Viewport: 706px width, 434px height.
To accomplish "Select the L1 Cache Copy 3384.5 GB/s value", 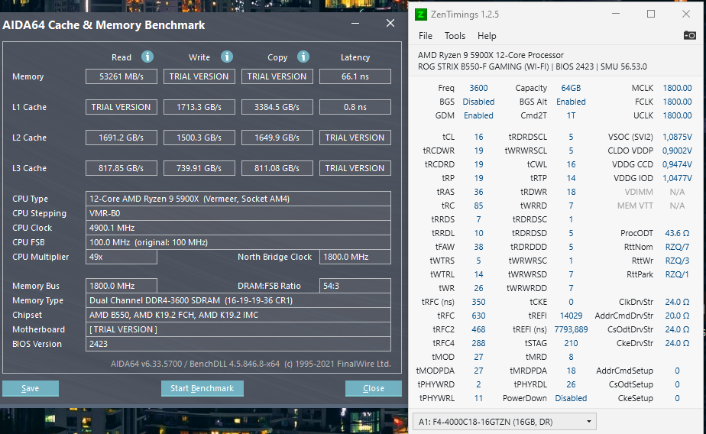I will pos(277,107).
